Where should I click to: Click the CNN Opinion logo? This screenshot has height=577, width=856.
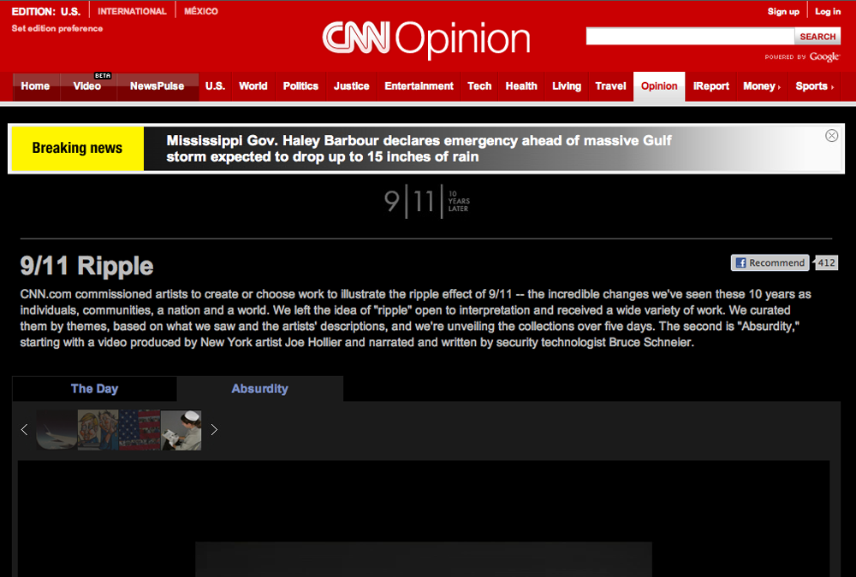point(425,38)
